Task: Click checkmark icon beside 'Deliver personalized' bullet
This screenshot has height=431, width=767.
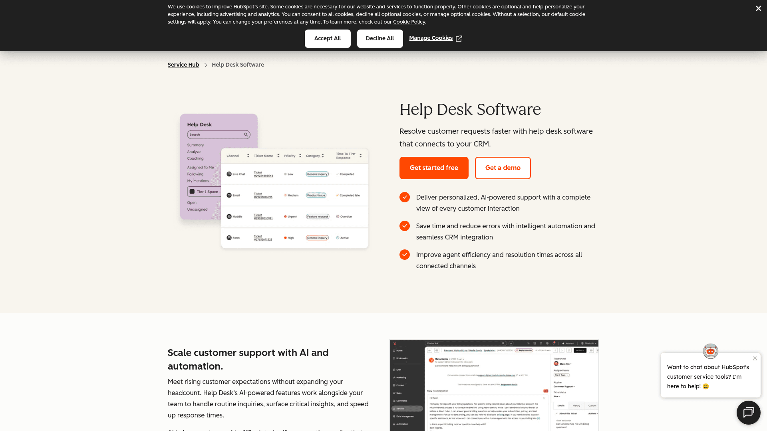Action: click(x=405, y=197)
